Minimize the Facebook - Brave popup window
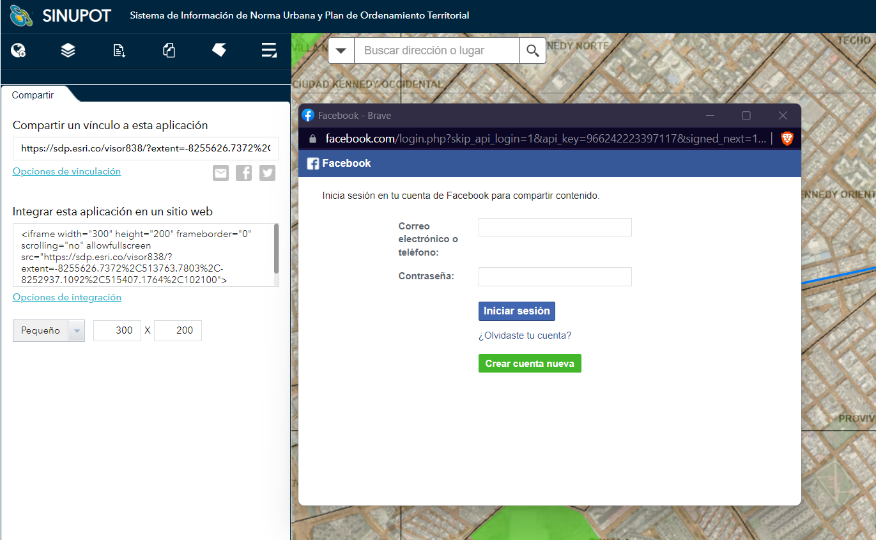The image size is (876, 540). click(x=710, y=116)
